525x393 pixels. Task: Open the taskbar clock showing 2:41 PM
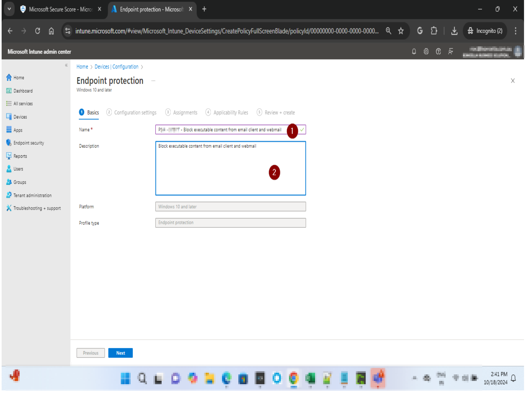tap(496, 378)
